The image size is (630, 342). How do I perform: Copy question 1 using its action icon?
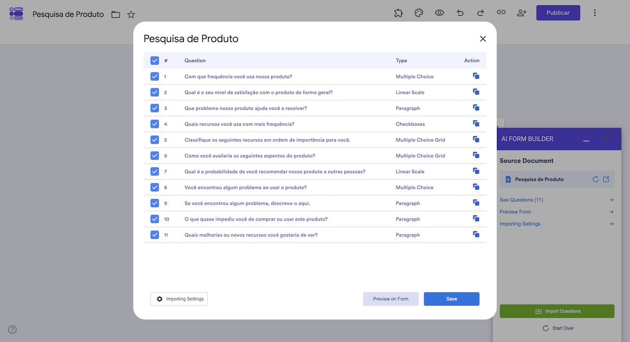point(476,76)
